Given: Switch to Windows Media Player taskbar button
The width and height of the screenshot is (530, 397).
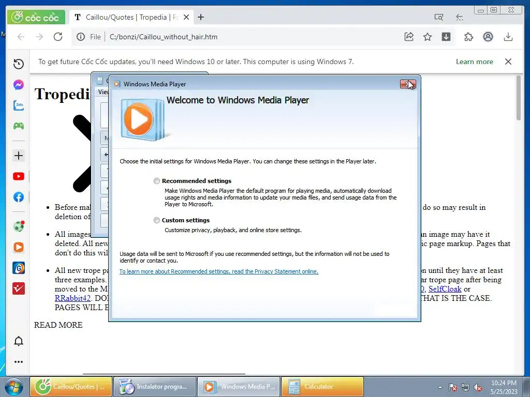Looking at the screenshot, I should [x=239, y=387].
